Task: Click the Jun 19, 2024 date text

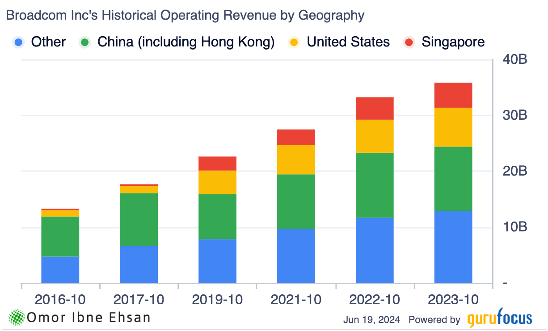Action: (371, 320)
